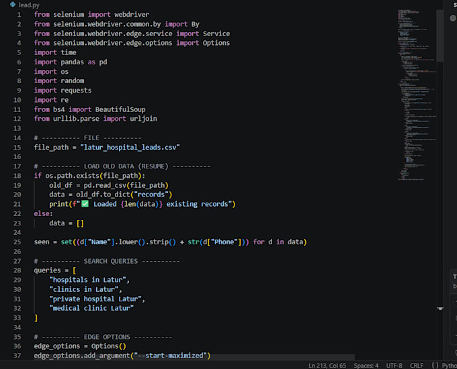Click the curly braces language icon in status bar
The height and width of the screenshot is (369, 457).
point(435,366)
